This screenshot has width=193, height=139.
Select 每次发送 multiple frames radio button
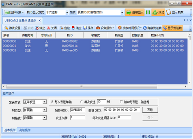[82, 102]
